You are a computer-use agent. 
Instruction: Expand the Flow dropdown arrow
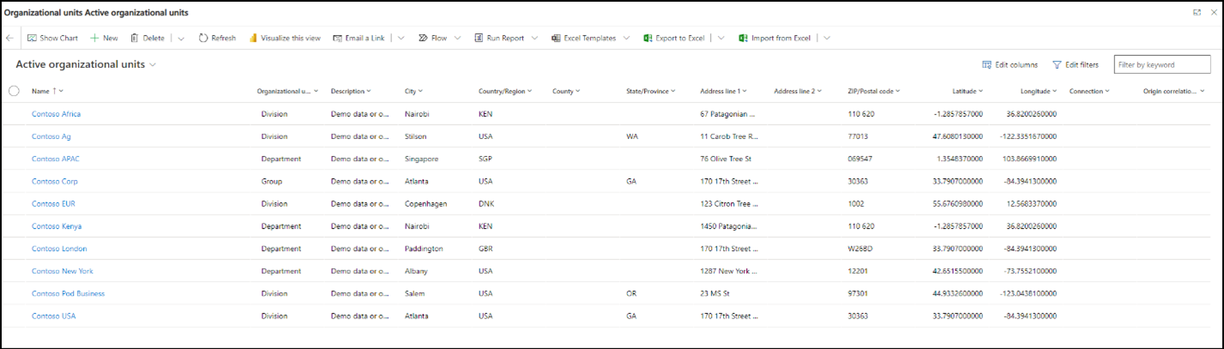(x=457, y=38)
